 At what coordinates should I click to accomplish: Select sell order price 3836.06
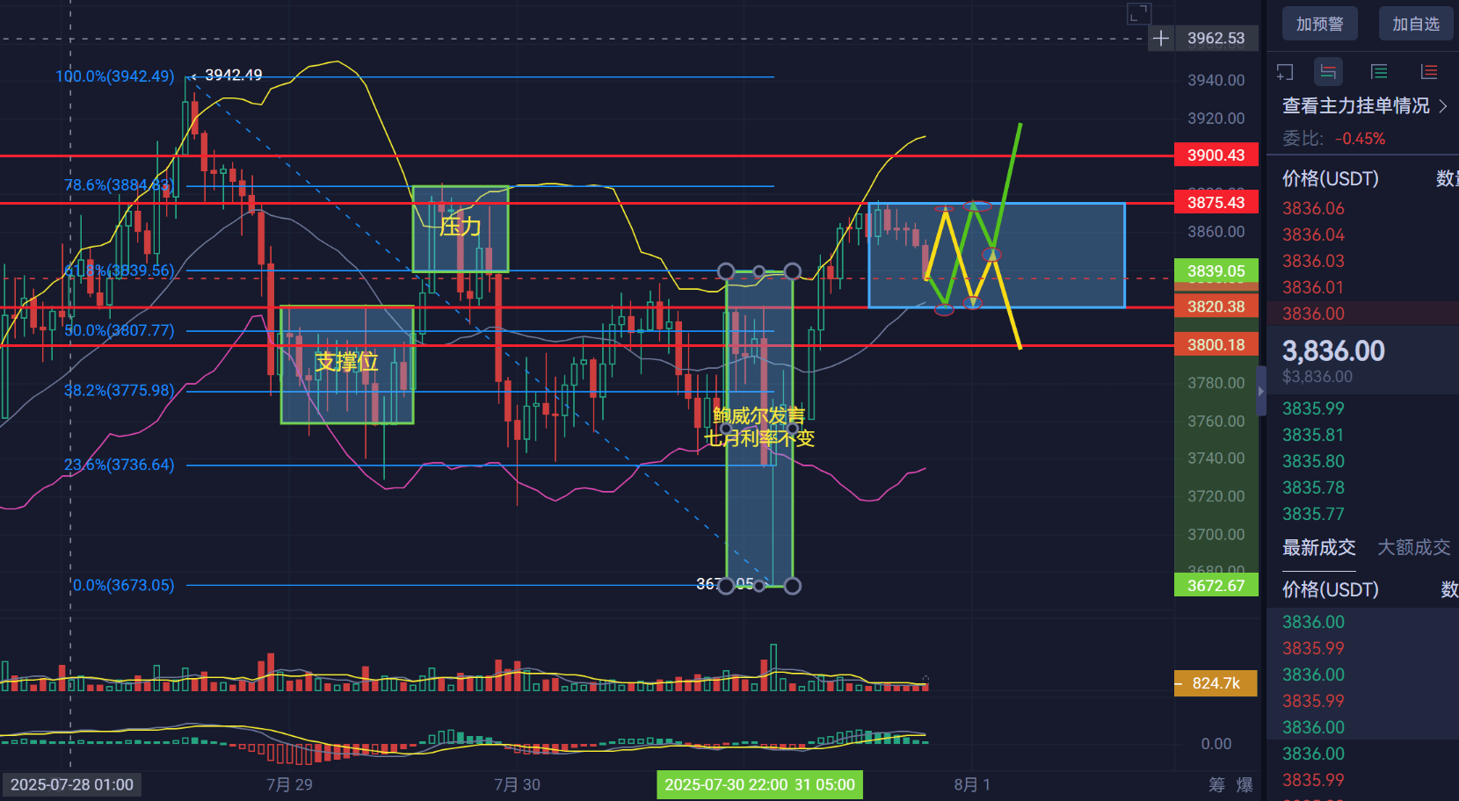(1313, 208)
